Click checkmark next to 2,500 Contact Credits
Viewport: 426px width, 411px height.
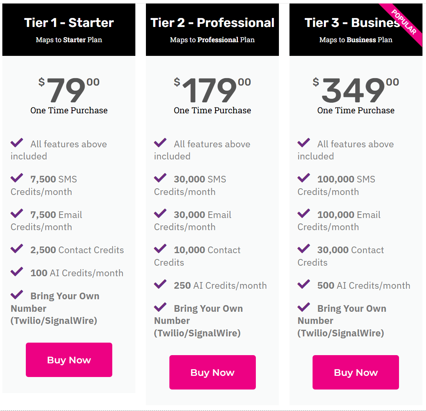pos(17,249)
